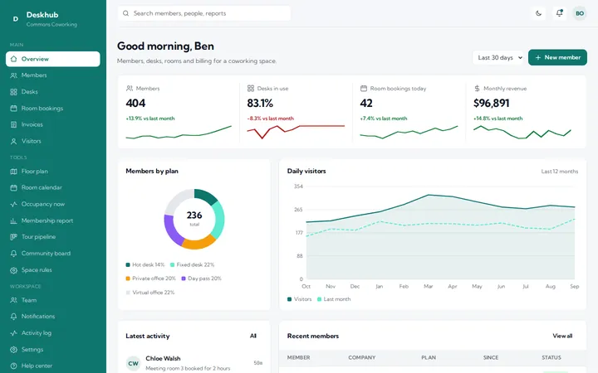The width and height of the screenshot is (598, 373).
Task: Open Membership report
Action: [x=53, y=220]
